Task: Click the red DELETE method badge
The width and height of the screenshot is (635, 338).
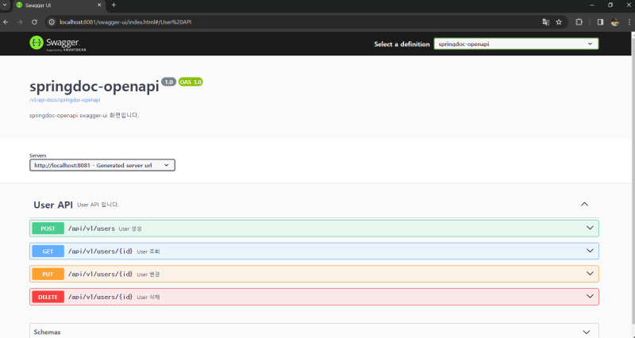Action: tap(48, 297)
